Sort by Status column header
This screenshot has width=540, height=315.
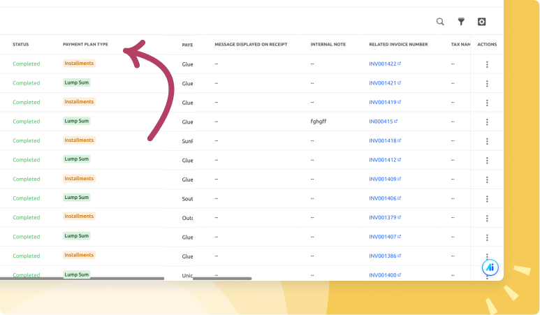click(x=20, y=45)
